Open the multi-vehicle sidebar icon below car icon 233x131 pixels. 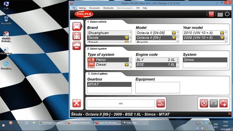point(77,36)
